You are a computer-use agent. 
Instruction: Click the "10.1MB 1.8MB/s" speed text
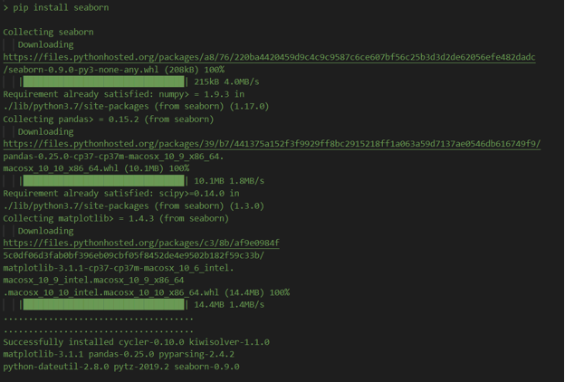tap(229, 181)
